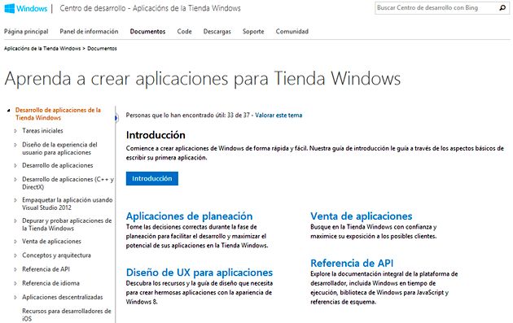The image size is (513, 323).
Task: Open Página principal menu item
Action: pyautogui.click(x=26, y=32)
